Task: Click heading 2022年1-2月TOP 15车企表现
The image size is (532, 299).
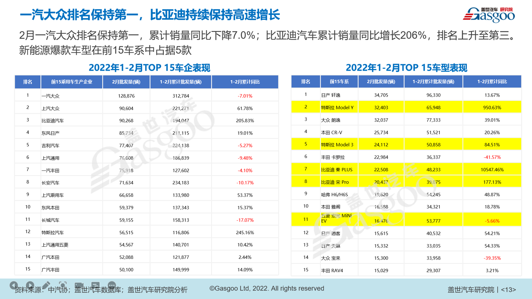Action: click(149, 68)
